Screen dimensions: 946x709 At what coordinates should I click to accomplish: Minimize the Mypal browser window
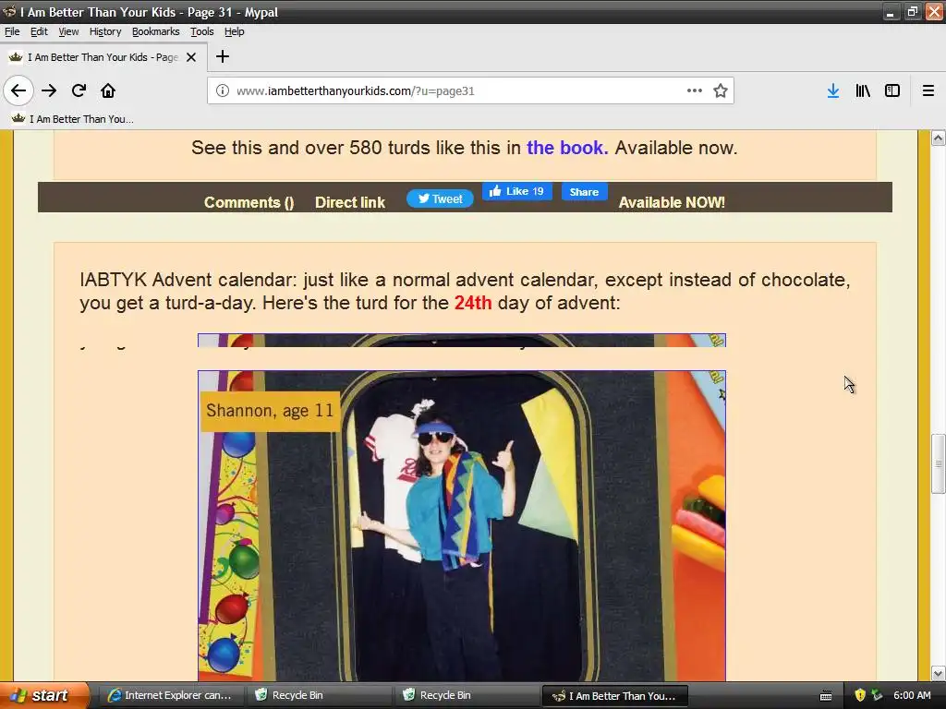coord(891,12)
